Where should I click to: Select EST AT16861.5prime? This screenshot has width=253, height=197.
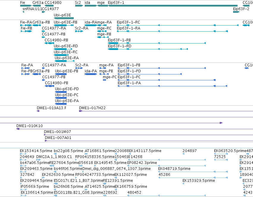100,151
